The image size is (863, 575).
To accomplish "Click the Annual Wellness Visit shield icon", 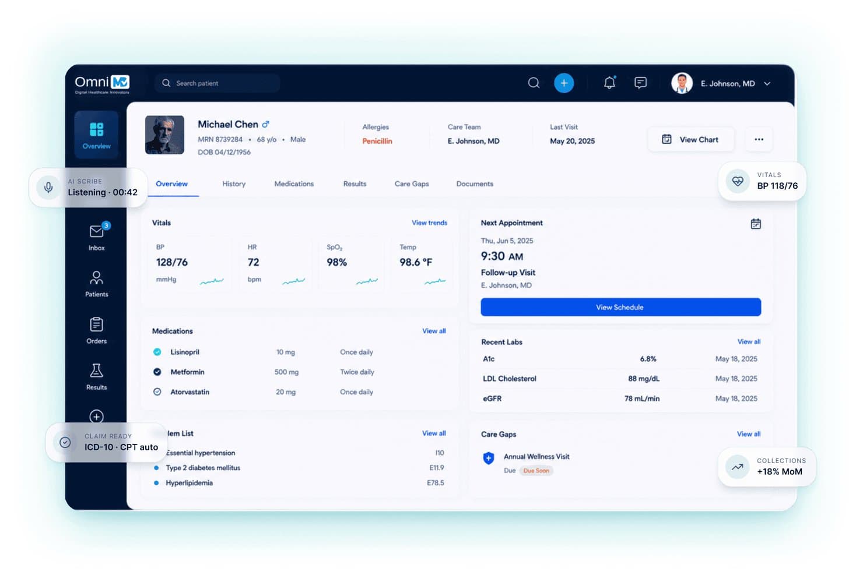I will point(489,458).
